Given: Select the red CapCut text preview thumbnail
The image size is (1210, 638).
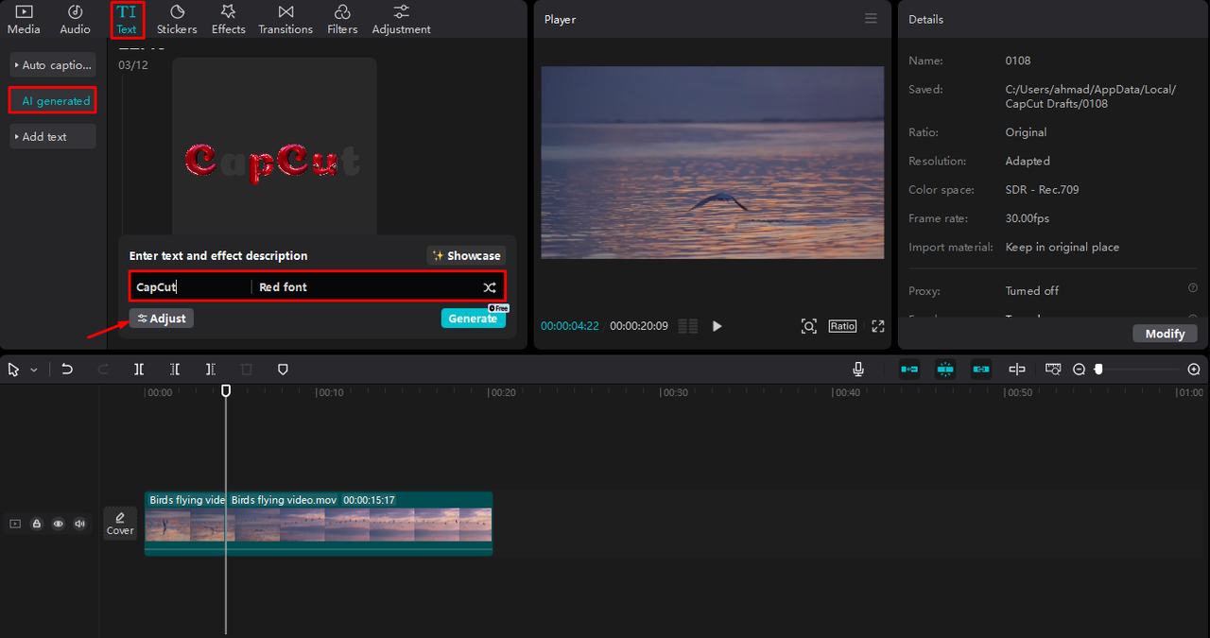Looking at the screenshot, I should tap(274, 147).
